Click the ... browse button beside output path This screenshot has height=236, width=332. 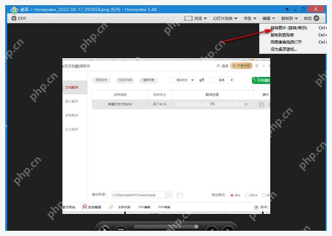[x=169, y=195]
